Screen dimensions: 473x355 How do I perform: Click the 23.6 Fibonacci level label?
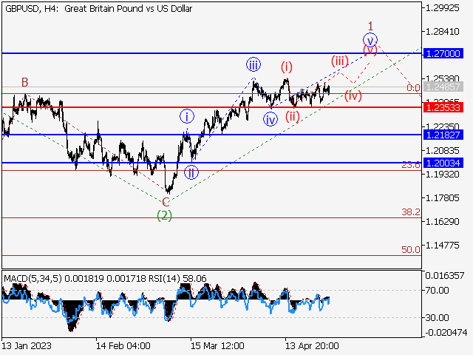[x=411, y=165]
